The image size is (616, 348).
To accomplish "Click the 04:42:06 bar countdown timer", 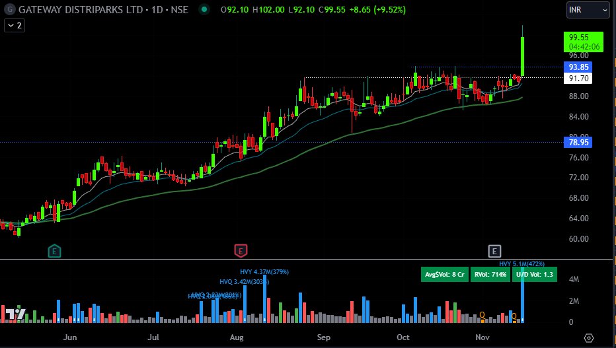I will tap(584, 47).
